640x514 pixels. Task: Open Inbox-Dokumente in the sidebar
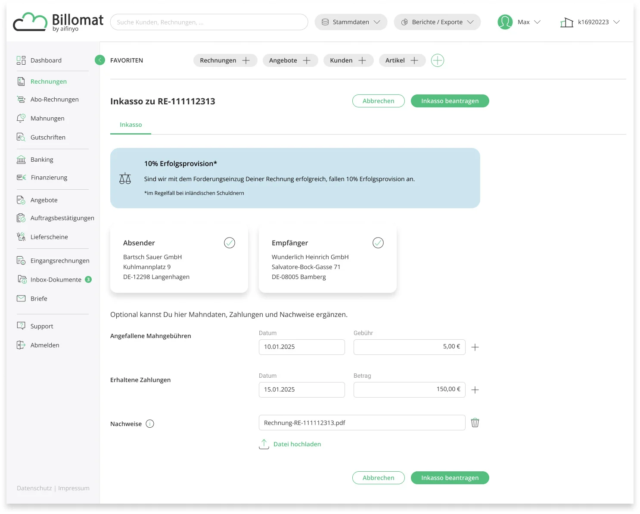click(x=56, y=279)
